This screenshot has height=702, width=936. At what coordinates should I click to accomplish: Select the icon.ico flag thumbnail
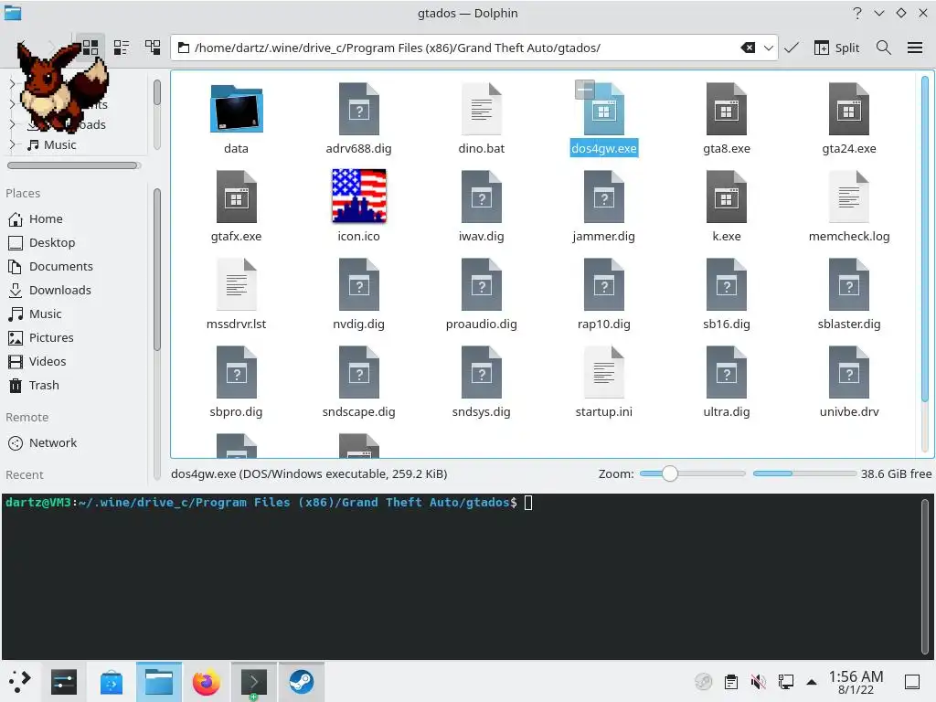pos(358,196)
